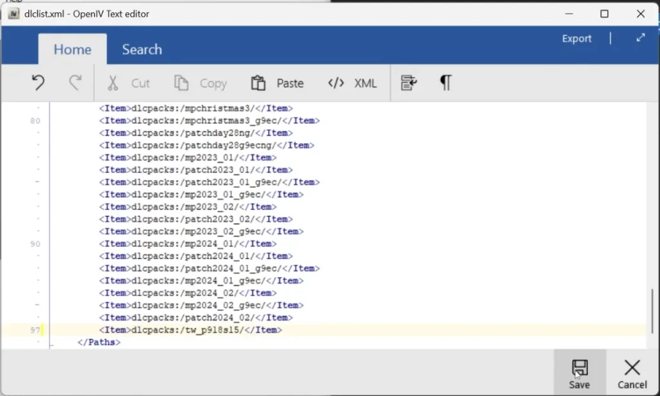Click line number 80 in the gutter
The width and height of the screenshot is (660, 396).
[35, 121]
